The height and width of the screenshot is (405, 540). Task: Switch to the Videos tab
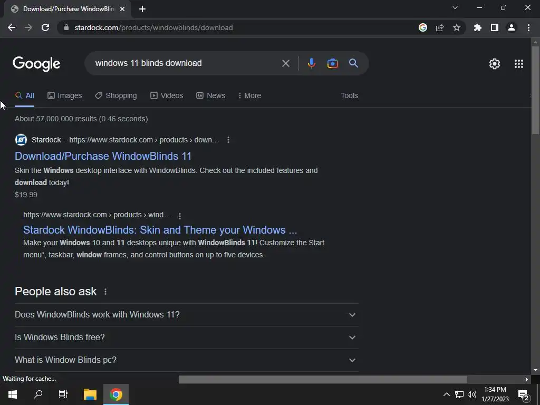pos(167,96)
